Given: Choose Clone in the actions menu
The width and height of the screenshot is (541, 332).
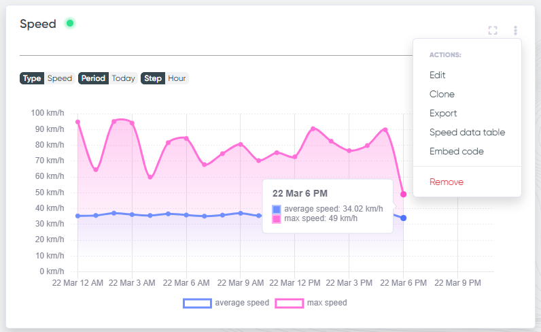Looking at the screenshot, I should 442,94.
